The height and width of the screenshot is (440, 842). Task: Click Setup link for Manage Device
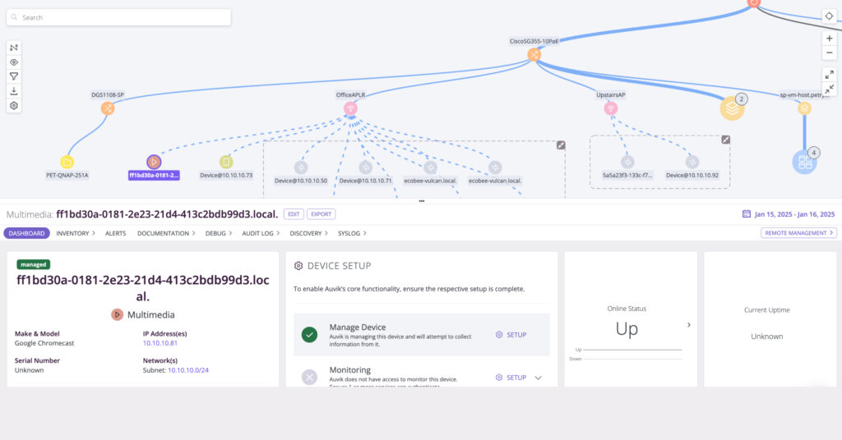[x=511, y=334]
